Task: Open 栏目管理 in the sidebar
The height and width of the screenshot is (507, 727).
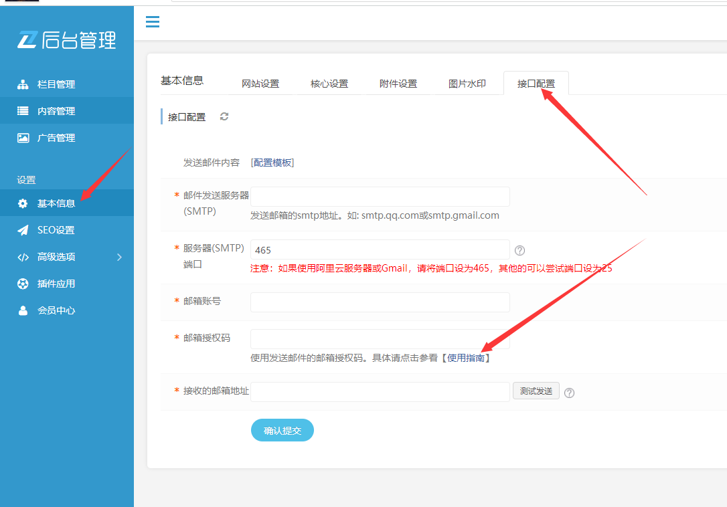Action: coord(67,84)
